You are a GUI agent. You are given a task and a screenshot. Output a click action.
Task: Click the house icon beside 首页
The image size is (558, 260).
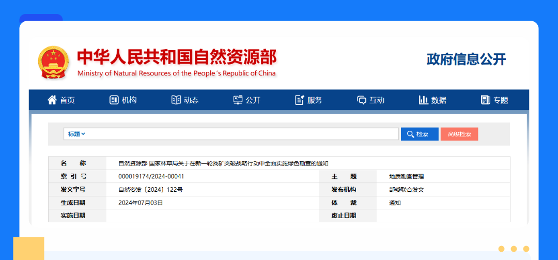(x=52, y=100)
